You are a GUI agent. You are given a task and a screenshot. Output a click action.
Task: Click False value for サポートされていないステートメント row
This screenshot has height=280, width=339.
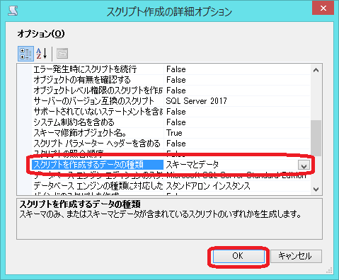click(176, 112)
